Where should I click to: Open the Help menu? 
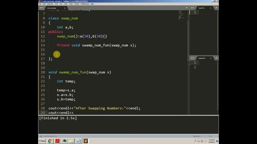(x=92, y=4)
